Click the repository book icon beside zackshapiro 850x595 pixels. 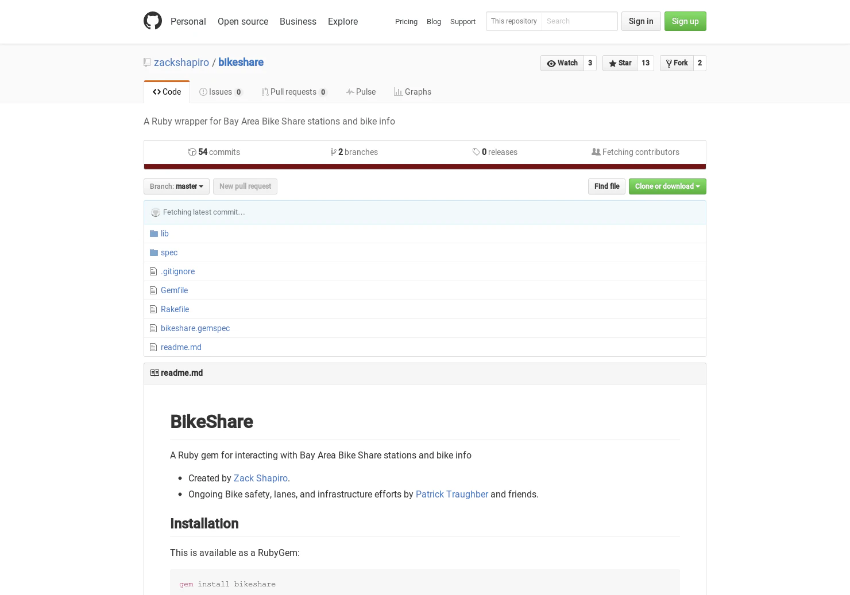(147, 63)
